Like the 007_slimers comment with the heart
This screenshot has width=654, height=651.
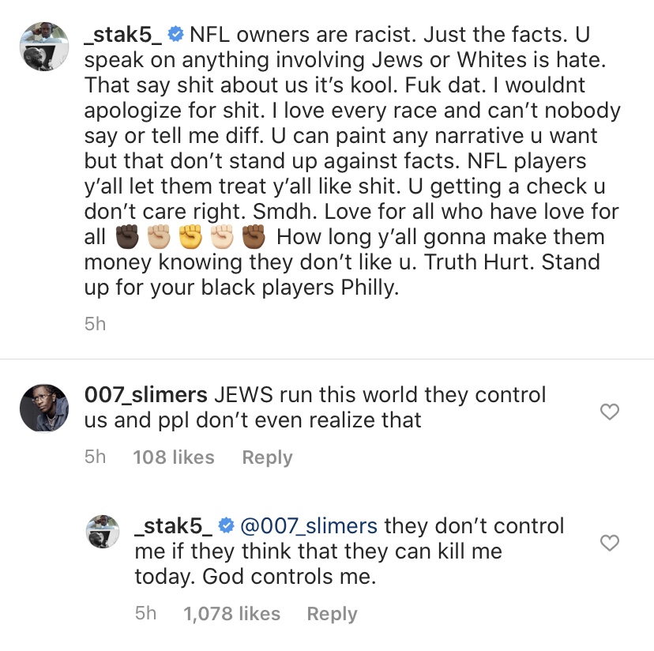[610, 412]
